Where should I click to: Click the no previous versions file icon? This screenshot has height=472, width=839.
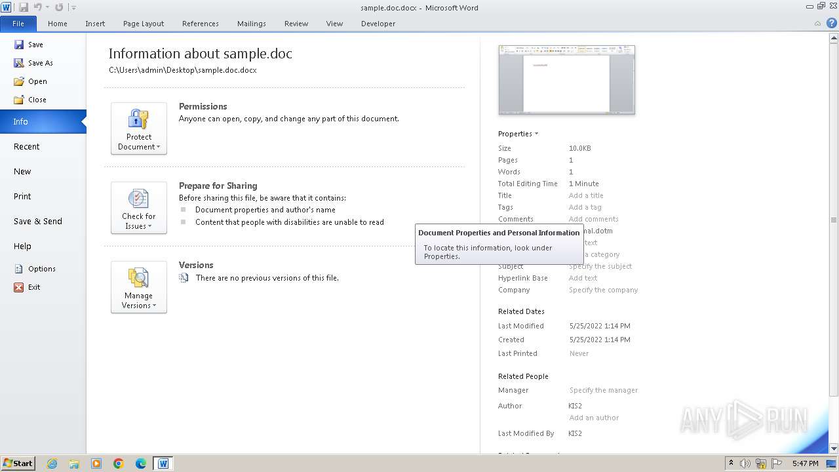184,278
